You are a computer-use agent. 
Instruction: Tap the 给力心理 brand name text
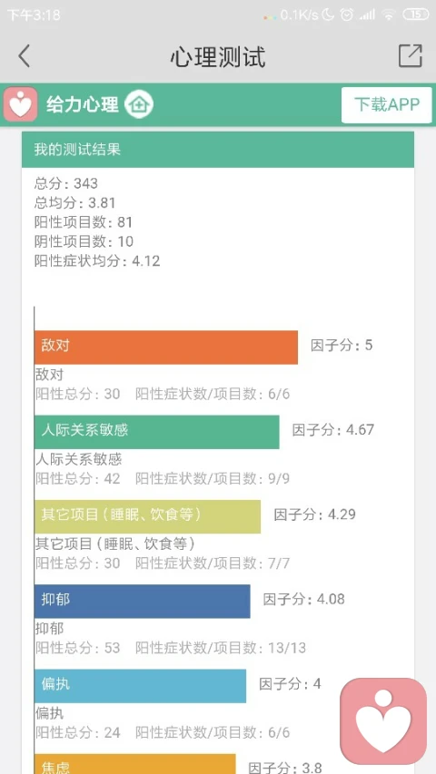coord(83,104)
